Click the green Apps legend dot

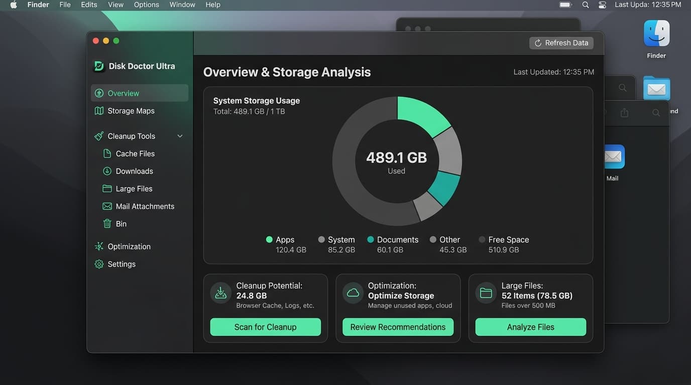[269, 240]
